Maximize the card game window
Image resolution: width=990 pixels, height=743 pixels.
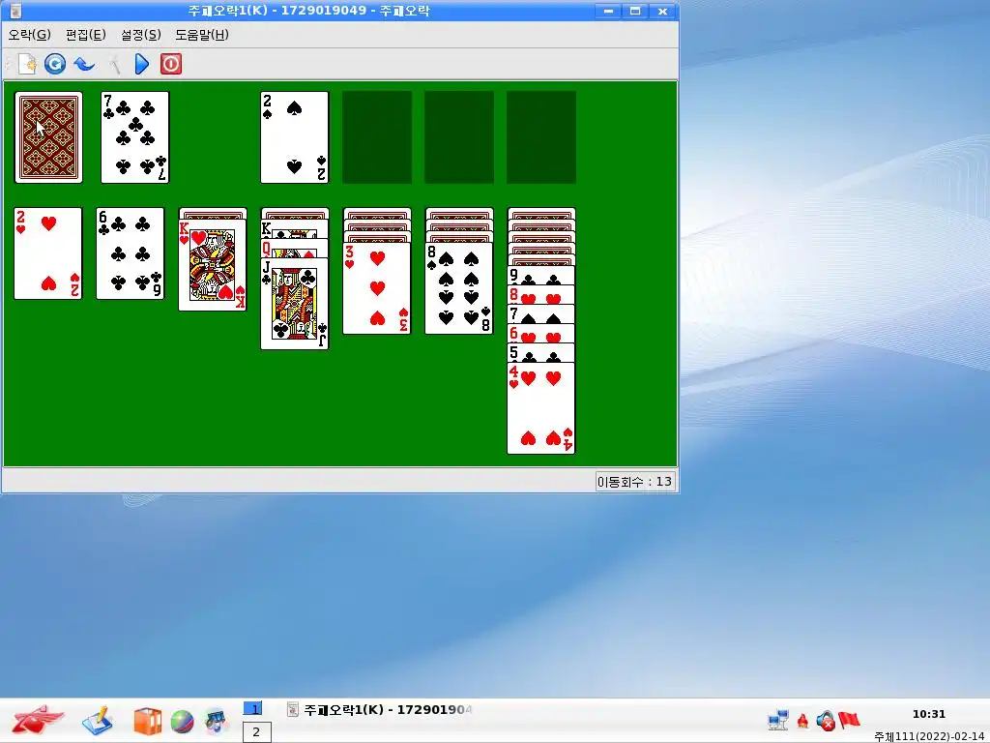[x=635, y=11]
